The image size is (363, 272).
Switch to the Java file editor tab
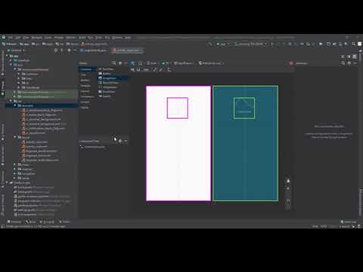click(x=94, y=51)
